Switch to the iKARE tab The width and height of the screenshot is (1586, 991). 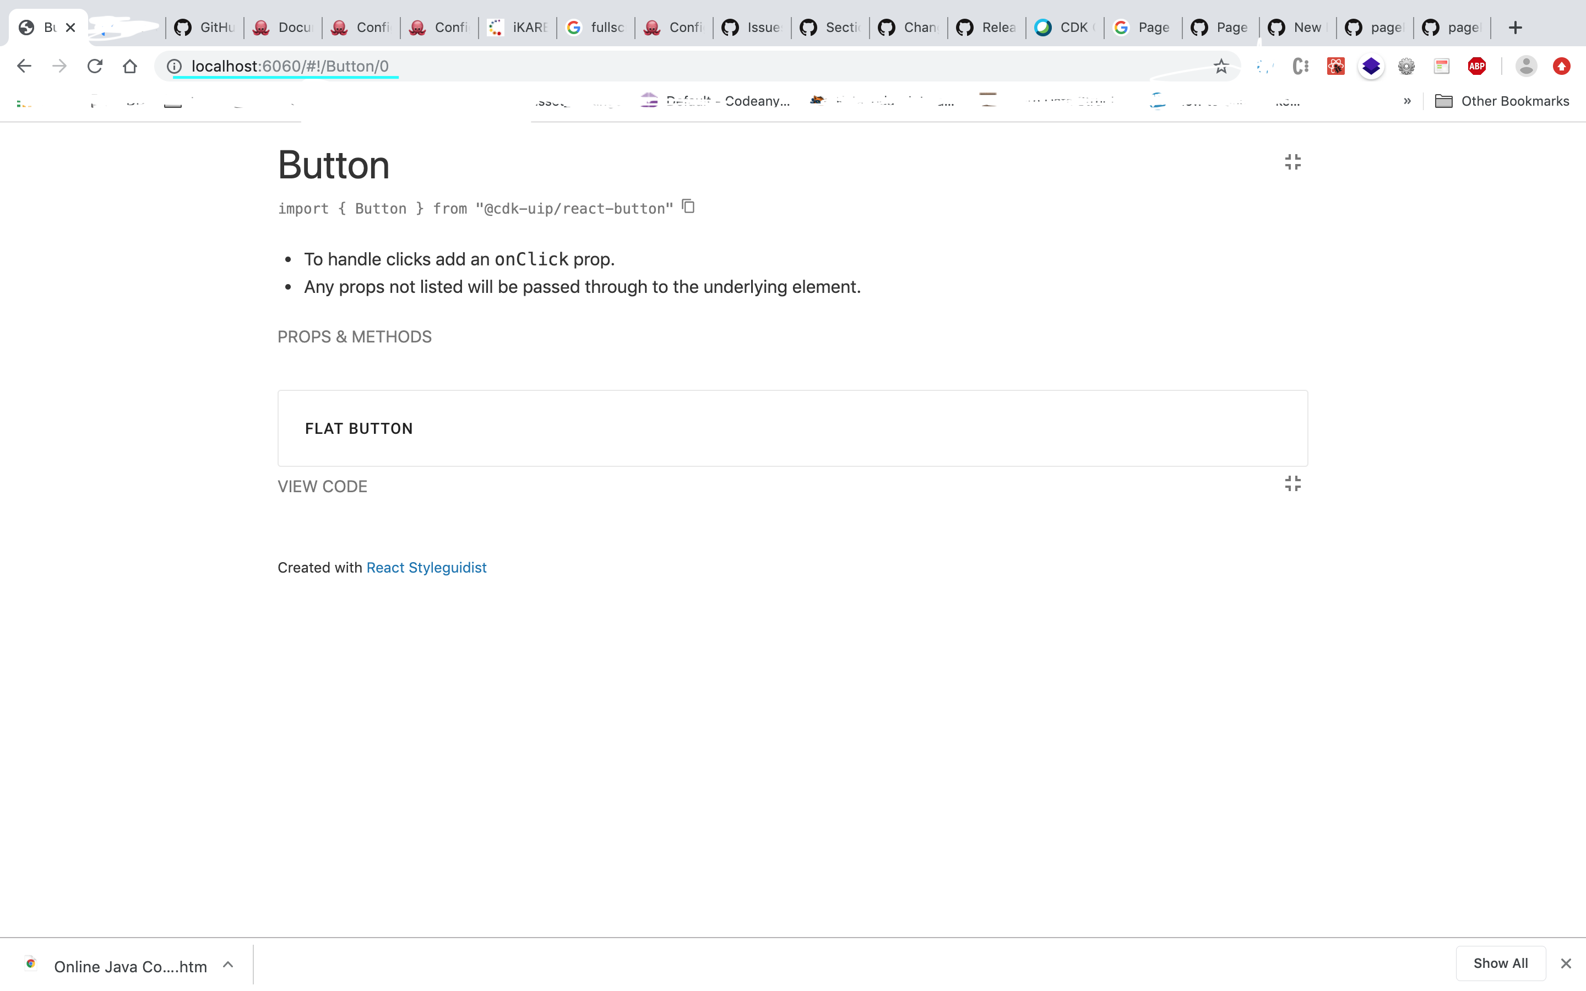tap(518, 28)
